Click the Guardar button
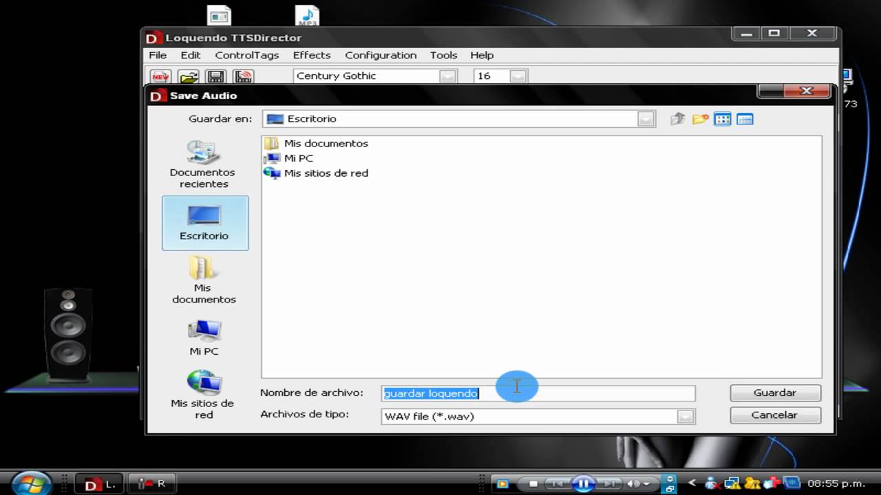Screen dimensions: 881x495 [775, 393]
